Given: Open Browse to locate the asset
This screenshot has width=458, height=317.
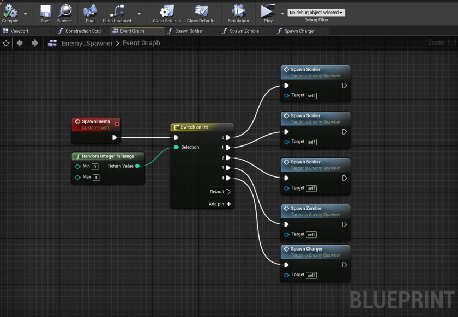Looking at the screenshot, I should pos(64,11).
